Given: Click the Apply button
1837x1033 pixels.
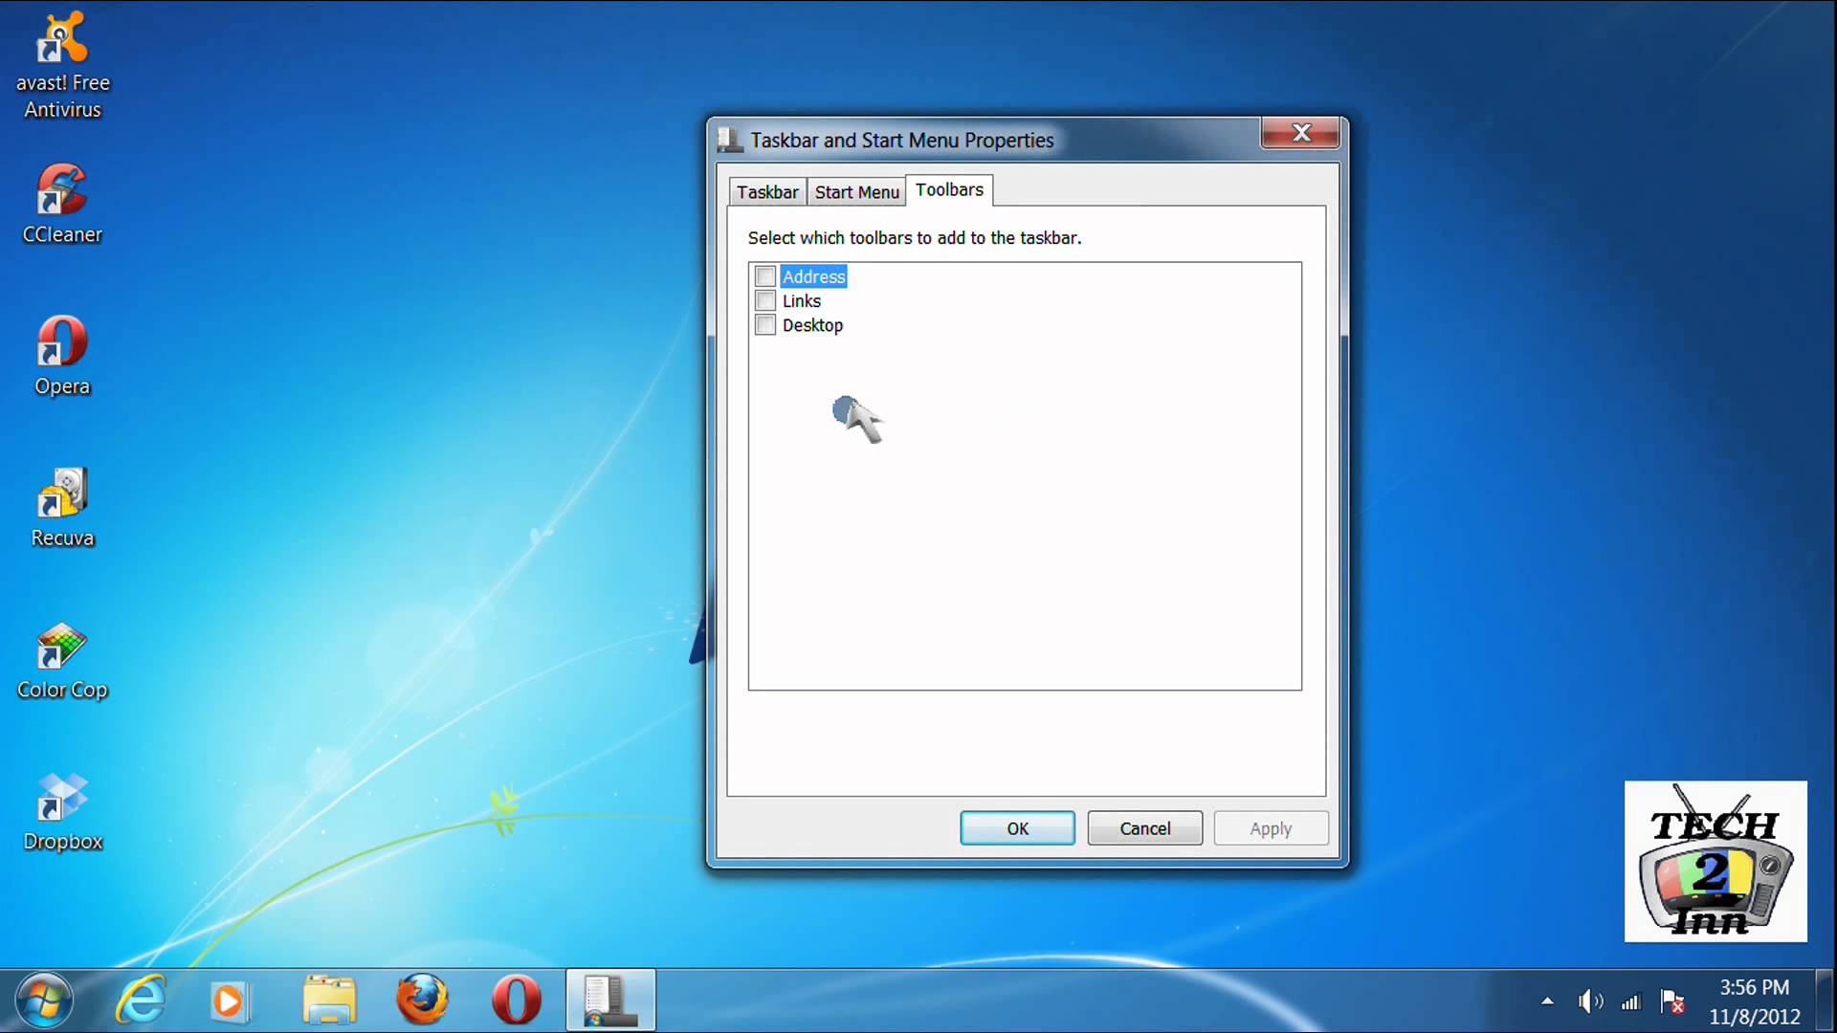Looking at the screenshot, I should 1271,828.
